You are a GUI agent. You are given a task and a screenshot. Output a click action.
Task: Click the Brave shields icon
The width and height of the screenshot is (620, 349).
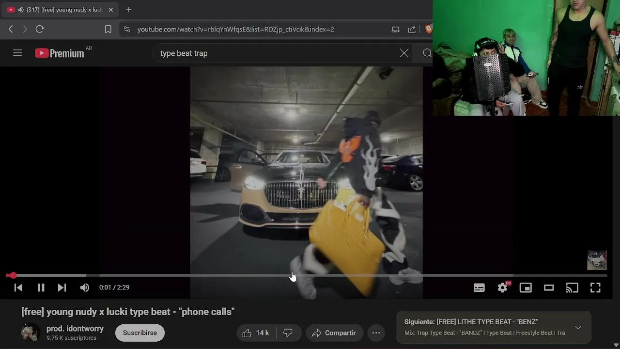(x=428, y=29)
